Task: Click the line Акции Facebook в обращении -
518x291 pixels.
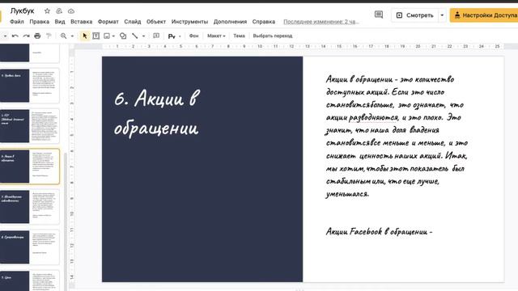Action: point(379,231)
